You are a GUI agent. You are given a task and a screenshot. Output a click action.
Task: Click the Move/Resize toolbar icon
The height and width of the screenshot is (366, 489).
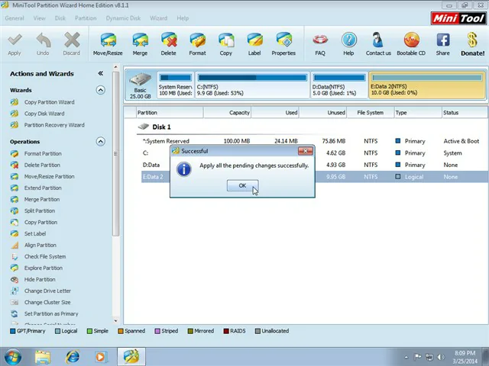108,41
